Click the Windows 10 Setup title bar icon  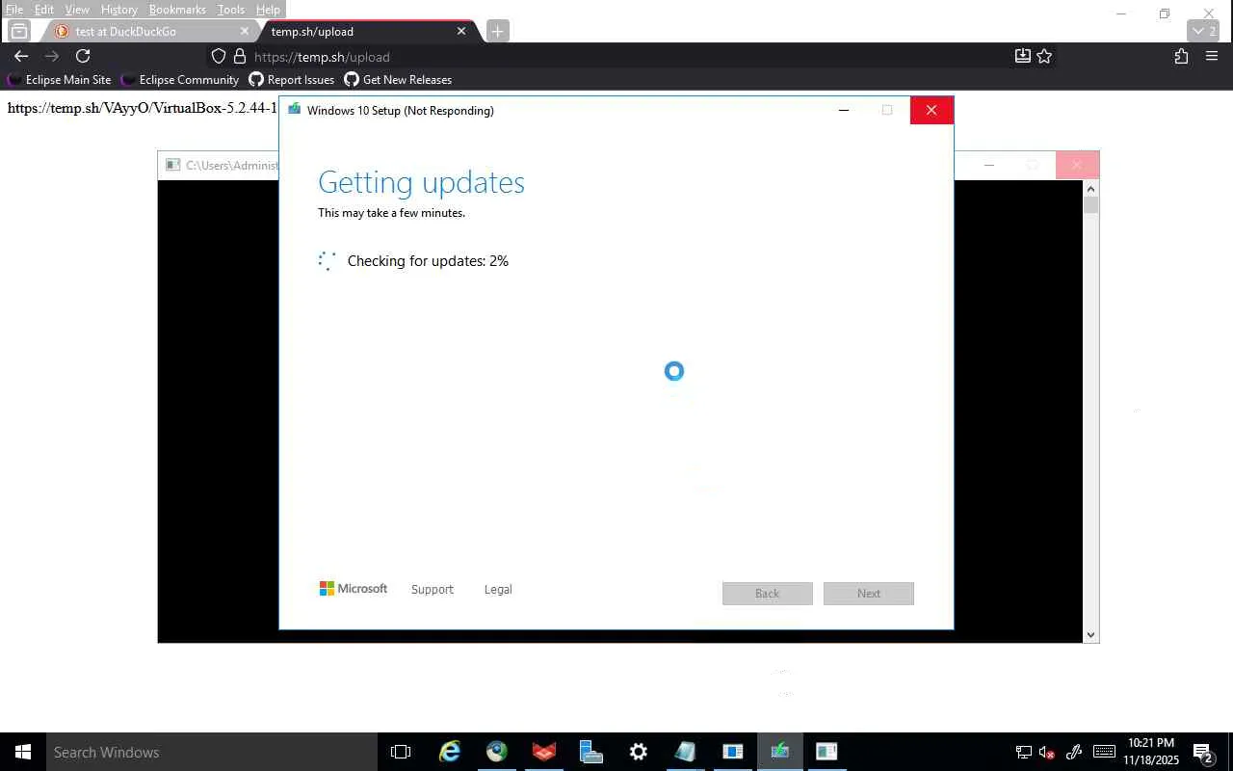point(295,110)
